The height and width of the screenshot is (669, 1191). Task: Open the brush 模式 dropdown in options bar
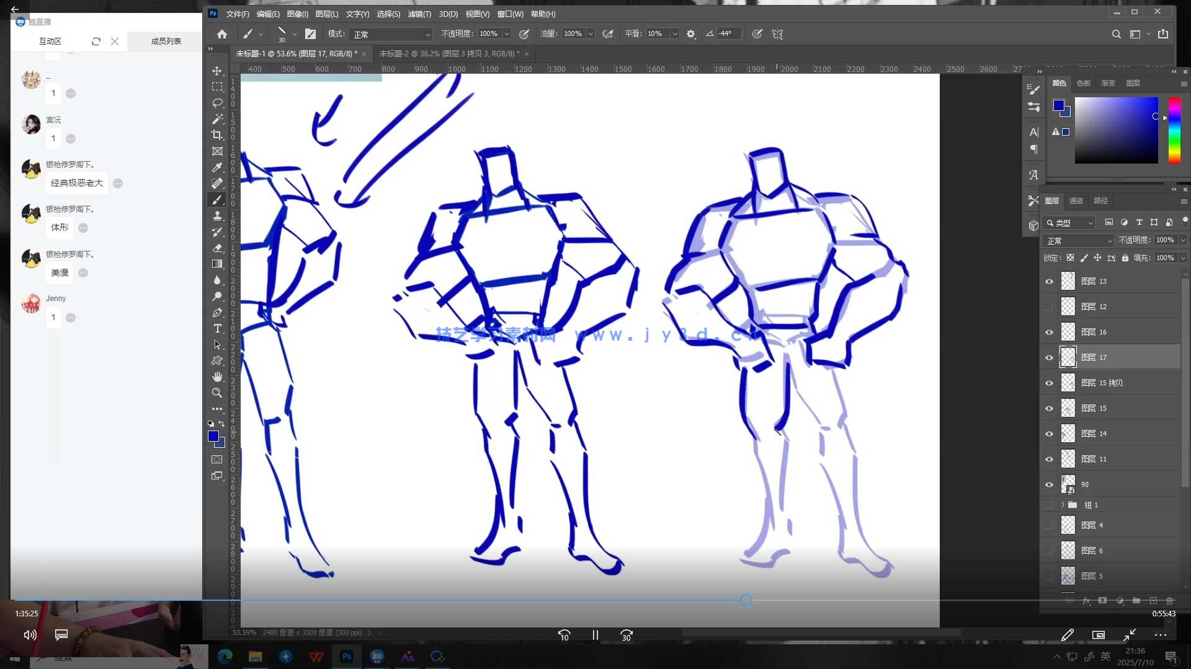(391, 34)
